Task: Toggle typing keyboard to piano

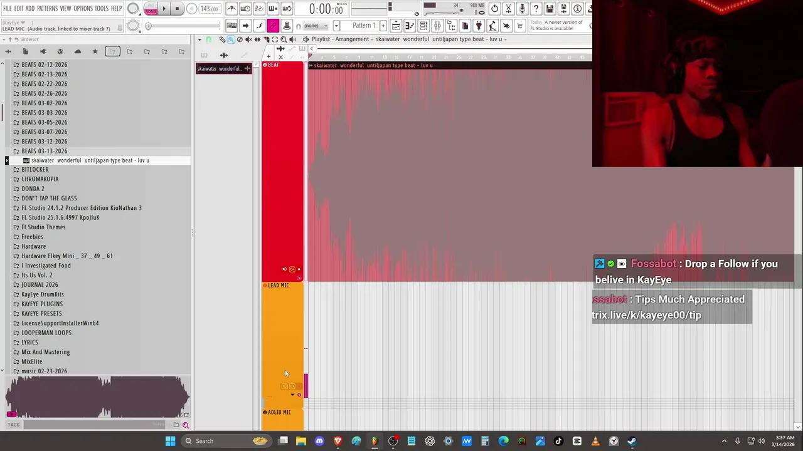Action: 231,26
